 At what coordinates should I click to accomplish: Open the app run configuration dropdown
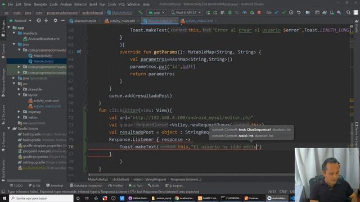tap(156, 12)
